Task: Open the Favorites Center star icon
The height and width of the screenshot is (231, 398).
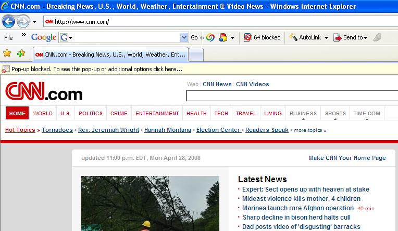Action: click(7, 53)
